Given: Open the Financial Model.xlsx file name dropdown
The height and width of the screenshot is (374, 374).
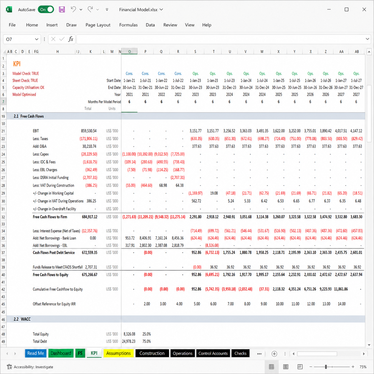Looking at the screenshot, I should [x=161, y=10].
